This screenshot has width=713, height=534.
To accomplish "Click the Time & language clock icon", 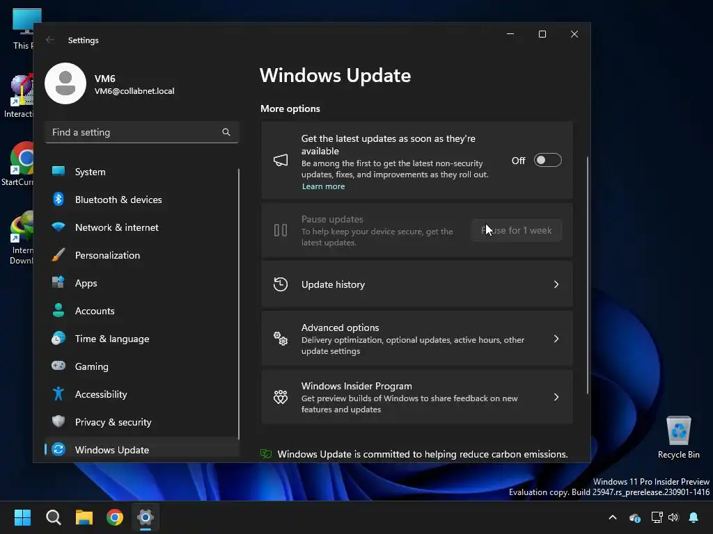I will [x=58, y=339].
